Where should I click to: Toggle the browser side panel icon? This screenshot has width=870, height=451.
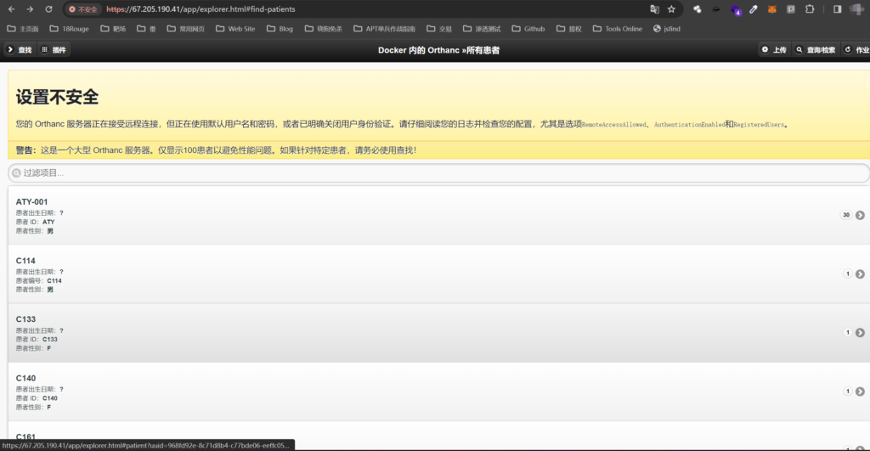(837, 9)
